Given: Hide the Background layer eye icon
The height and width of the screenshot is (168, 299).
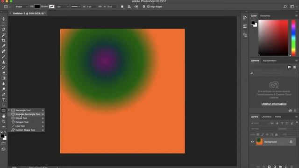Looking at the screenshot, I should (252, 142).
